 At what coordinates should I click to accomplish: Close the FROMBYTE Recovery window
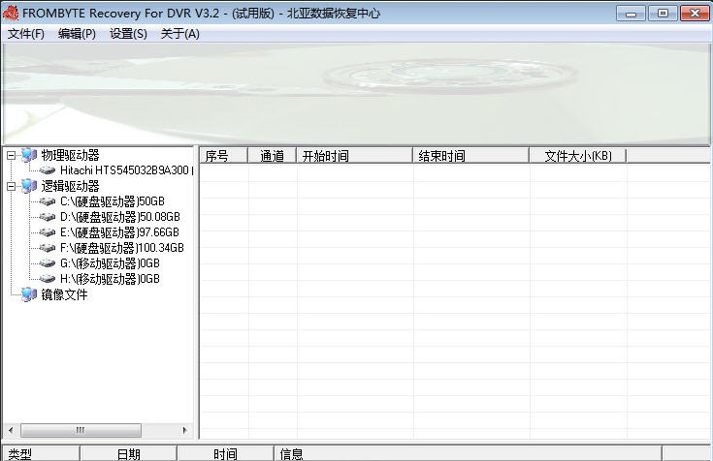695,14
